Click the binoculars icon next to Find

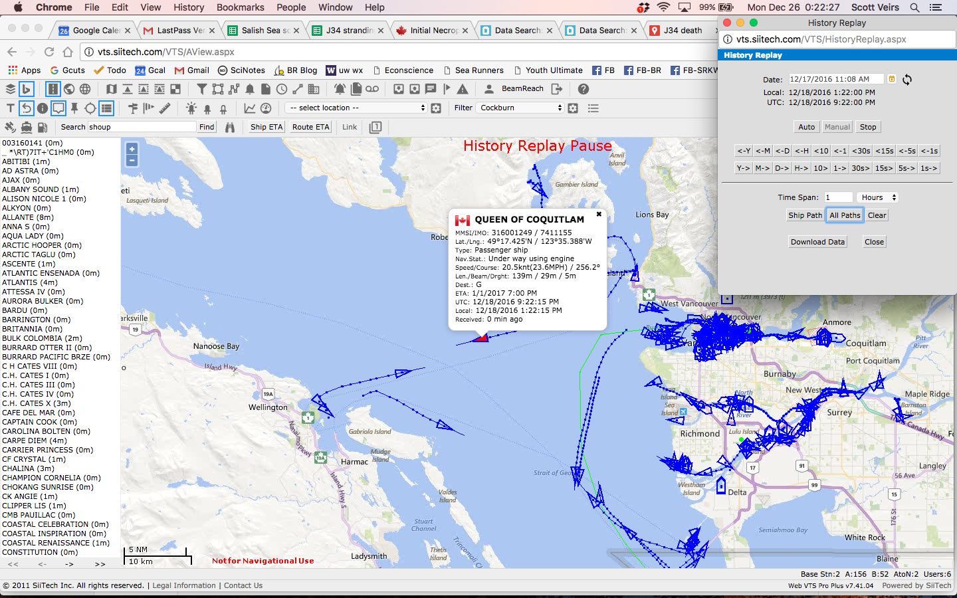coord(230,127)
